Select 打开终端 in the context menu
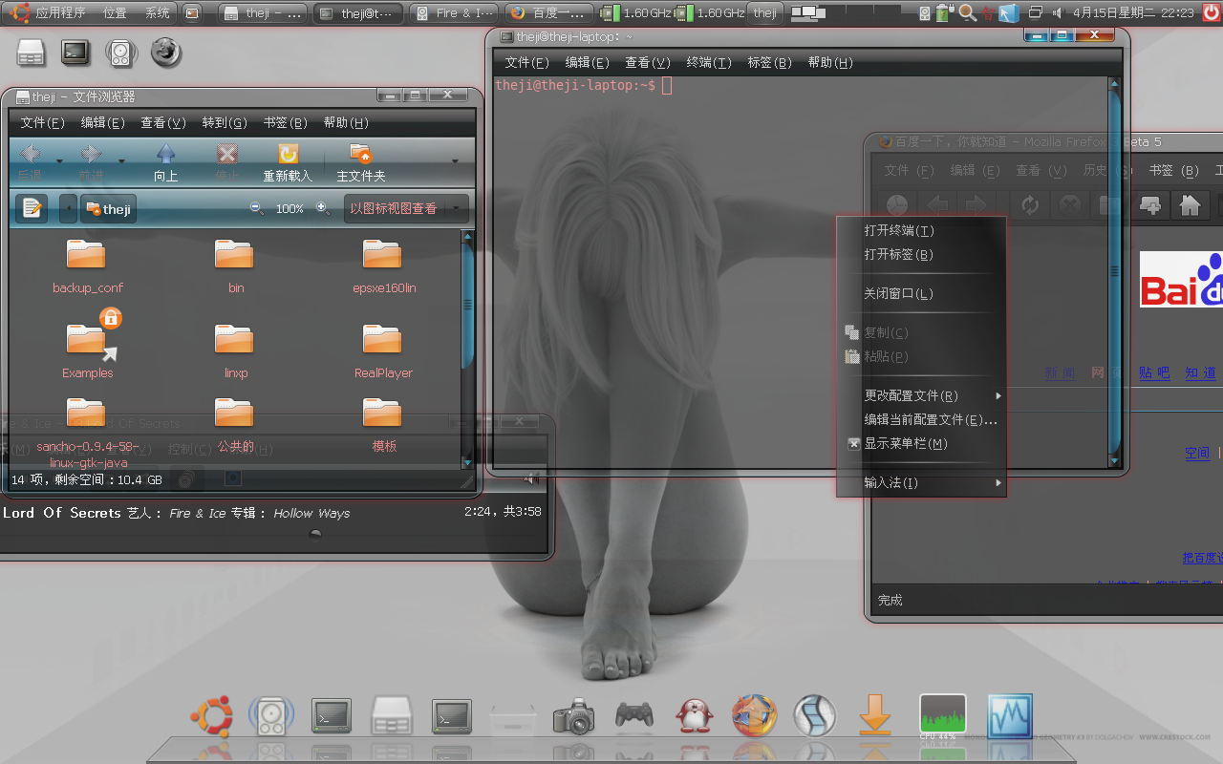1223x764 pixels. click(x=921, y=230)
